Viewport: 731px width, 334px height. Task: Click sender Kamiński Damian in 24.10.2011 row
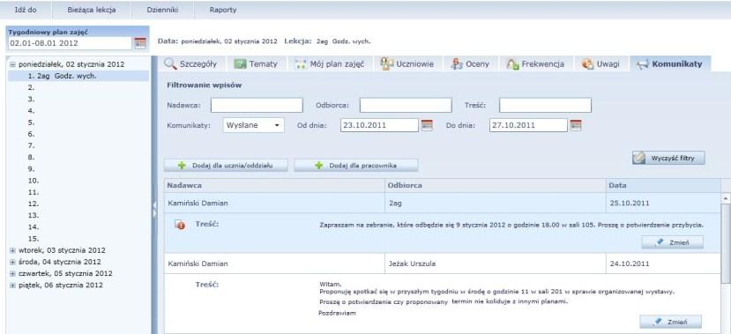[274, 263]
